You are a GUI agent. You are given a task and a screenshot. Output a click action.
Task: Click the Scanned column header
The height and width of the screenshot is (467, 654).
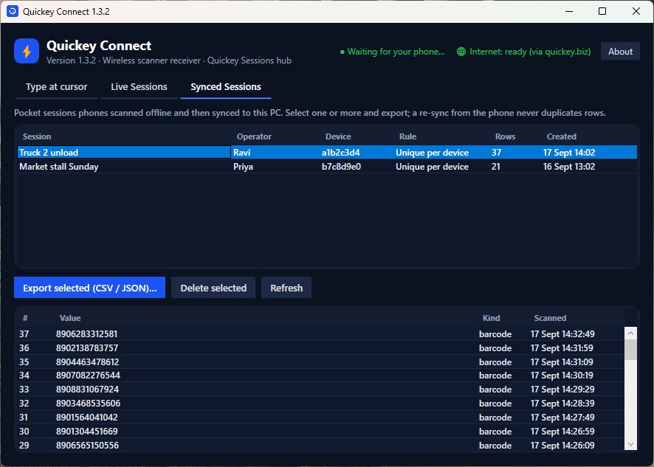550,318
